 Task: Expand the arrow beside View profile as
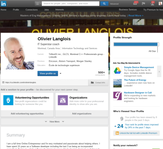(x=61, y=73)
